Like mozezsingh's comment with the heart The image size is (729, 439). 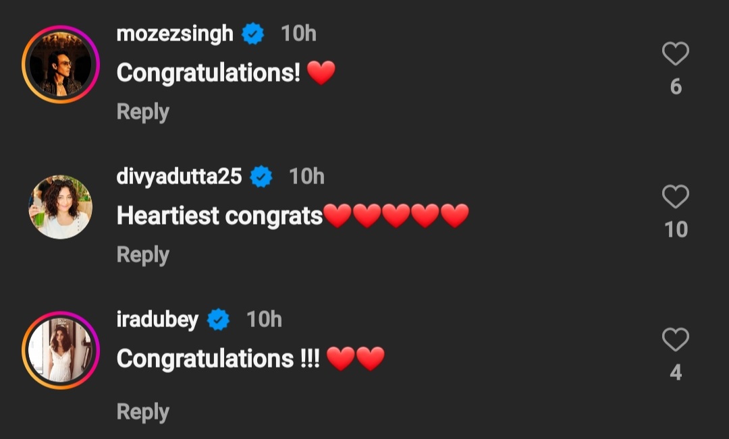click(675, 54)
